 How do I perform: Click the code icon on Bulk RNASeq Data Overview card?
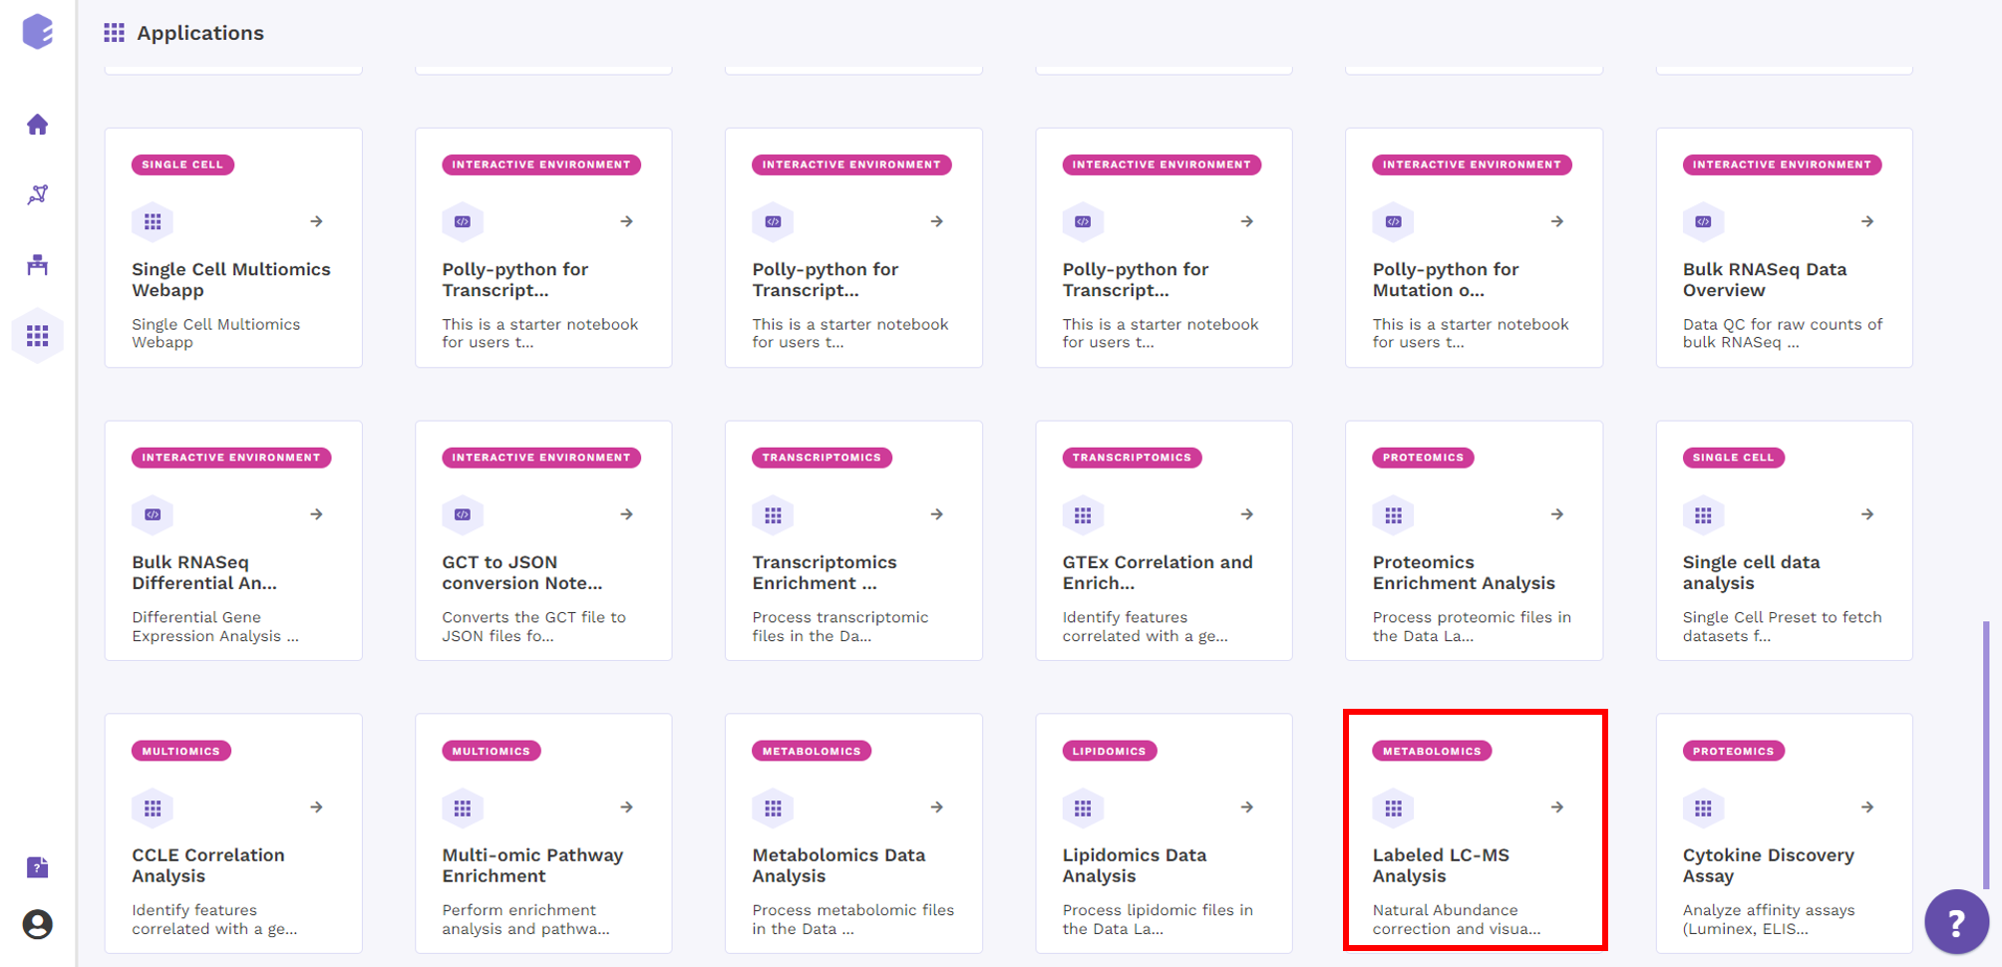[1704, 221]
